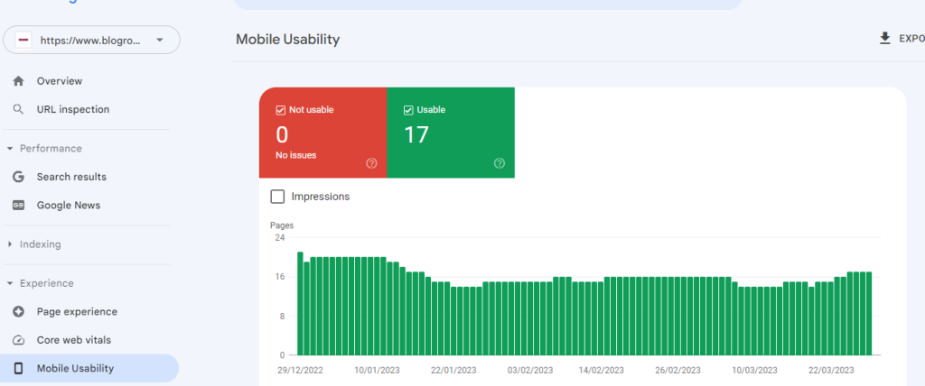
Task: Click the Mobile Usability phone icon
Action: (x=18, y=368)
